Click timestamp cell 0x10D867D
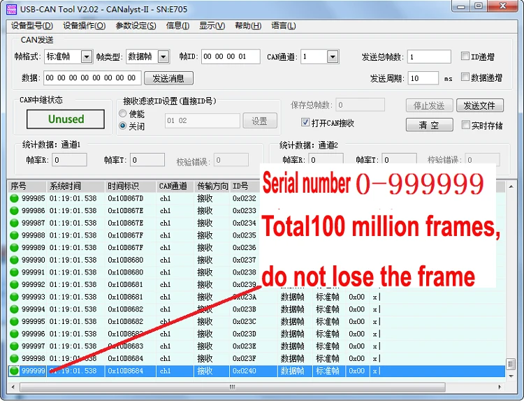Viewport: 524px width, 405px height. 125,198
